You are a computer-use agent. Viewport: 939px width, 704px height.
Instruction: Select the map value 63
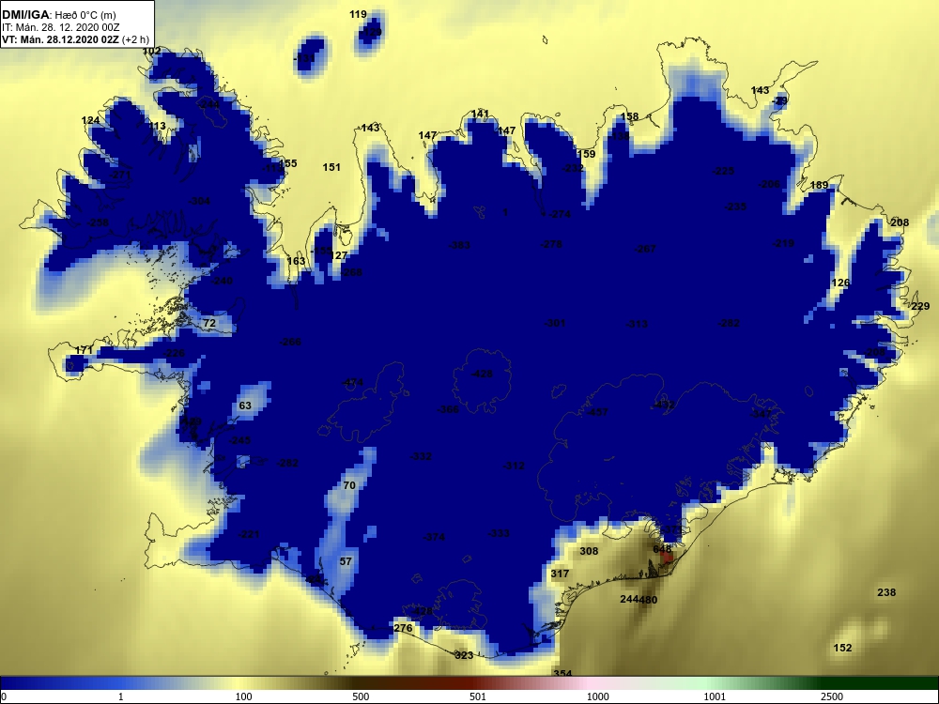tap(245, 406)
